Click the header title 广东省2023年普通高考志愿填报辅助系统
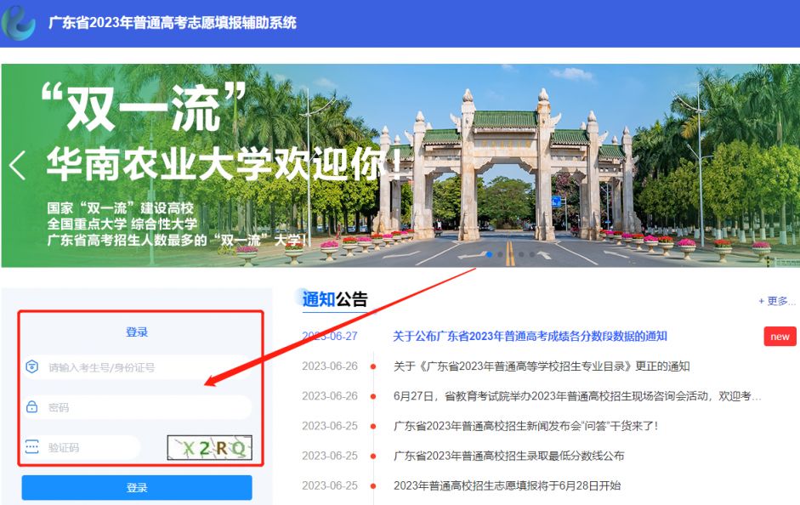Image resolution: width=800 pixels, height=505 pixels. point(173,22)
